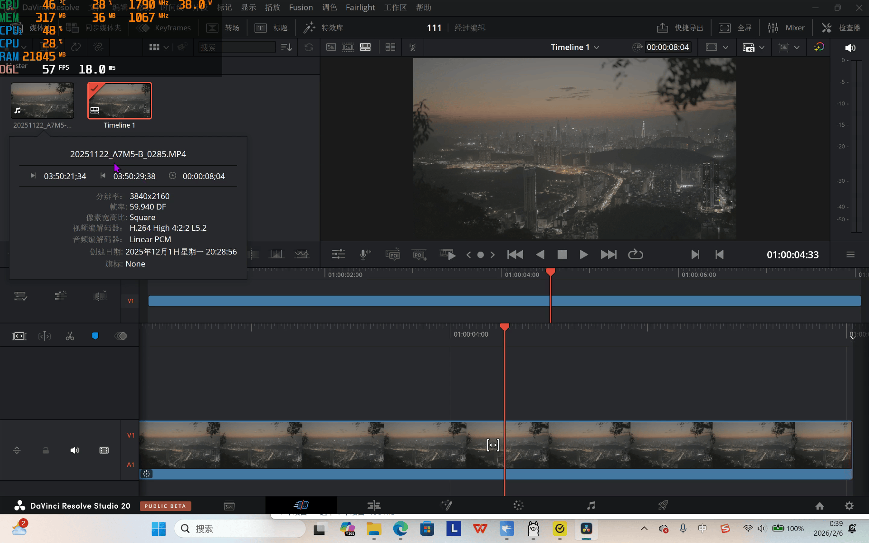Switch viewer to source tape mode
The width and height of the screenshot is (869, 543).
(x=348, y=47)
